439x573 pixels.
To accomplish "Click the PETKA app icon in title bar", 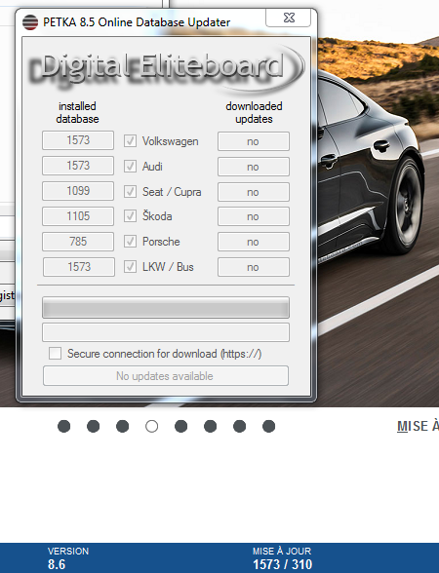I will [30, 22].
